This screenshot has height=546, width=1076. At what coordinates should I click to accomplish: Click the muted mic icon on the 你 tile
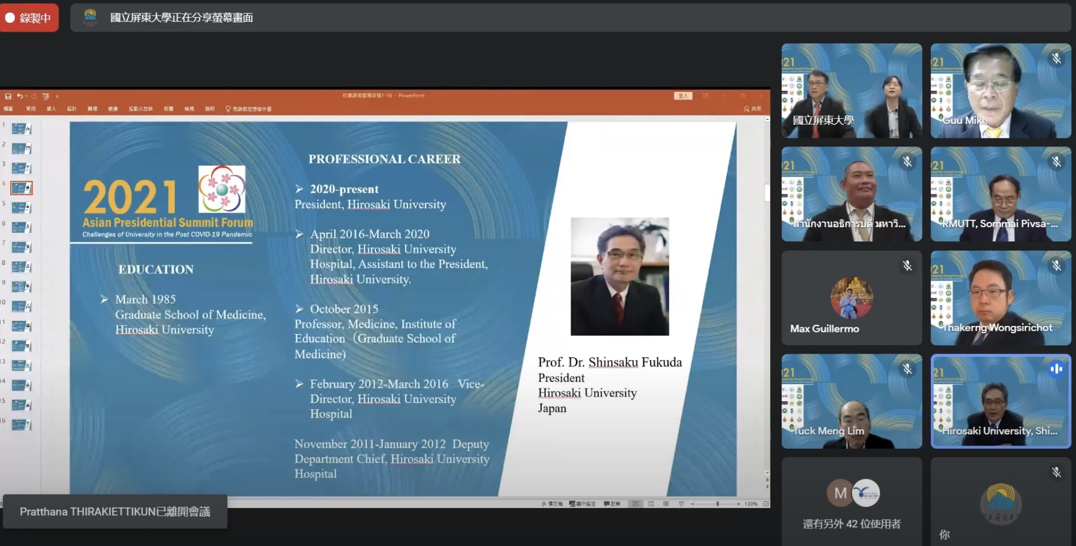[1056, 472]
